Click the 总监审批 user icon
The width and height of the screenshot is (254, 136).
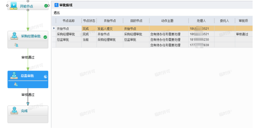pos(14,76)
